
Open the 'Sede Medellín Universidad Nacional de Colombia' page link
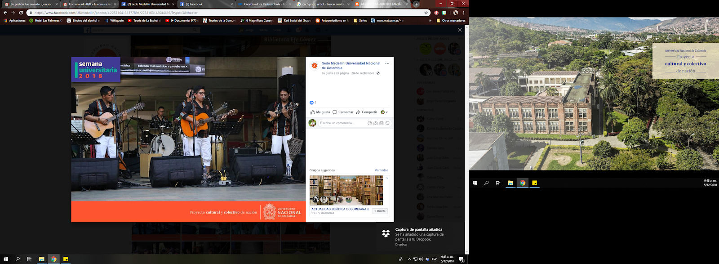(351, 66)
